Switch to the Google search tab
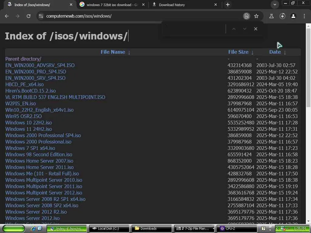This screenshot has width=311, height=233. [x=112, y=5]
